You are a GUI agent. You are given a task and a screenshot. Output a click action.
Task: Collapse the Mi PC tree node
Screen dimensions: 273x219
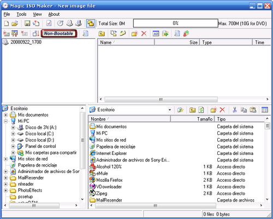[5, 121]
